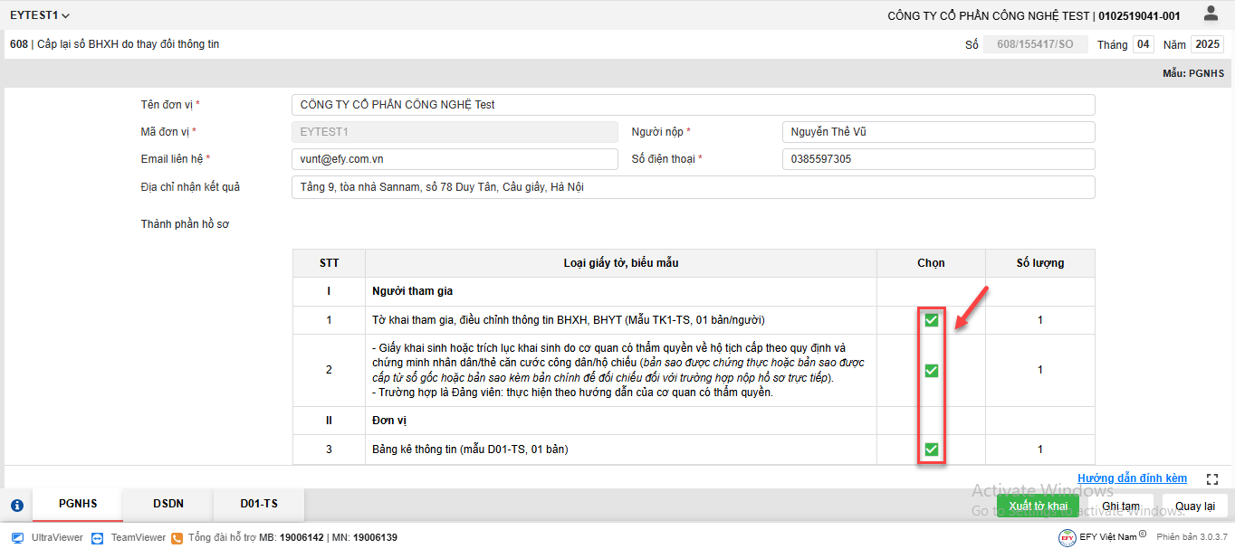
Task: Toggle the birth certificate document checkbox
Action: coord(931,370)
